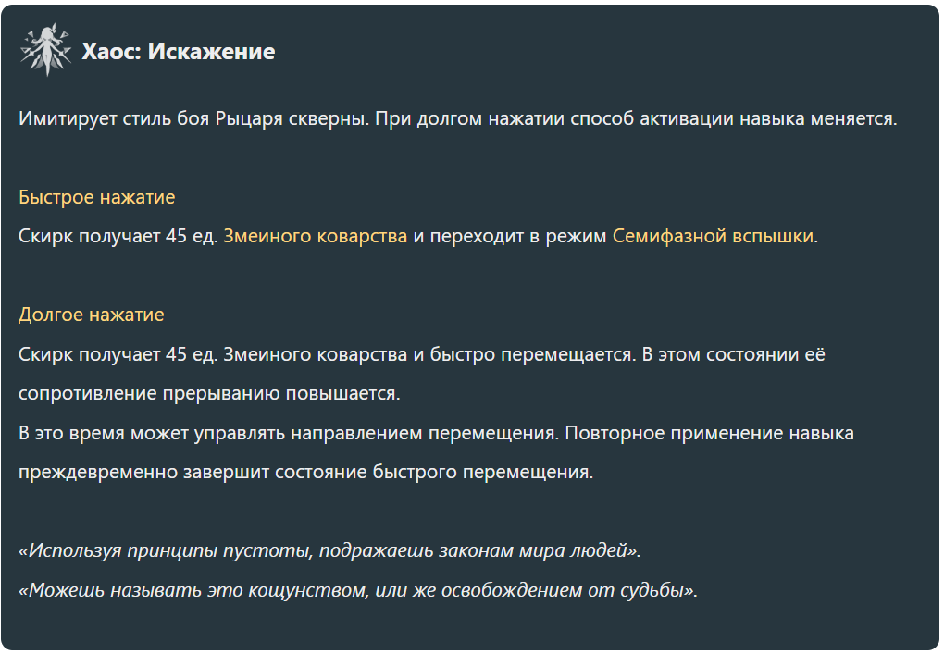
Task: Click the line сопротивление прерыванию повышается
Action: click(x=209, y=393)
